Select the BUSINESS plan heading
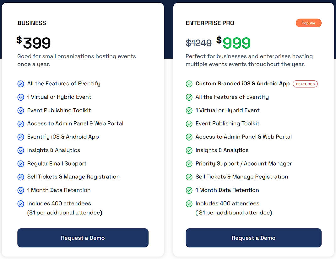Image resolution: width=336 pixels, height=259 pixels. (31, 23)
